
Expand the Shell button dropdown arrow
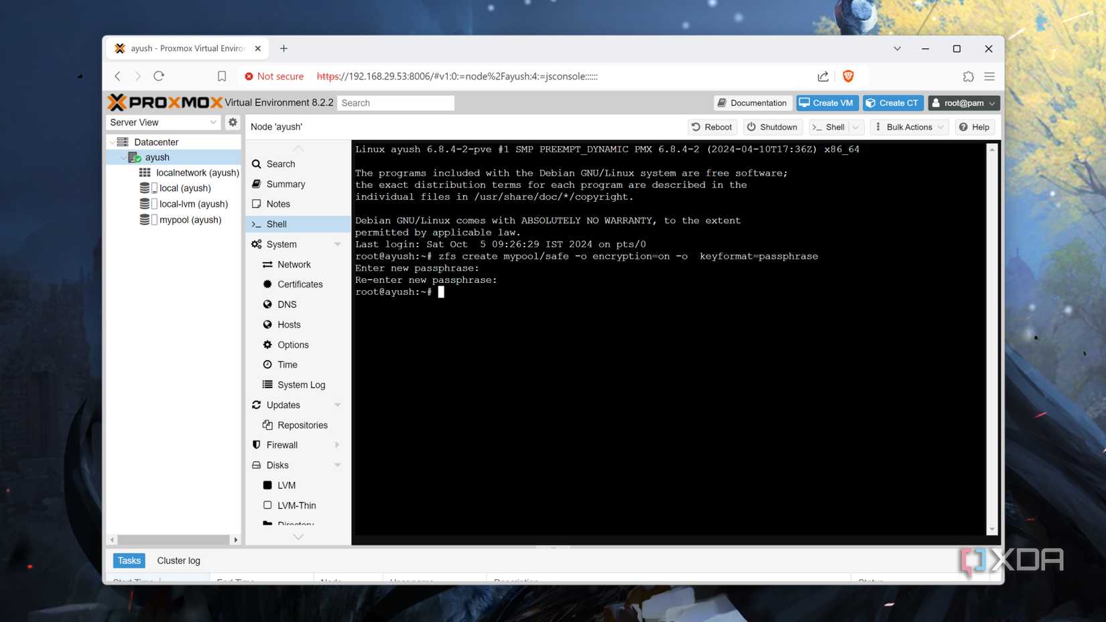point(855,127)
